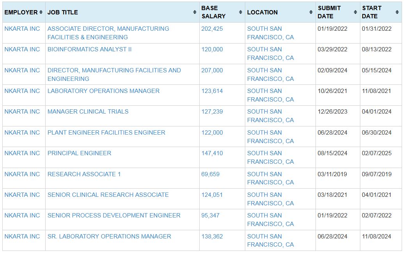Click salary 69,659 link
This screenshot has width=404, height=254.
pyautogui.click(x=210, y=174)
